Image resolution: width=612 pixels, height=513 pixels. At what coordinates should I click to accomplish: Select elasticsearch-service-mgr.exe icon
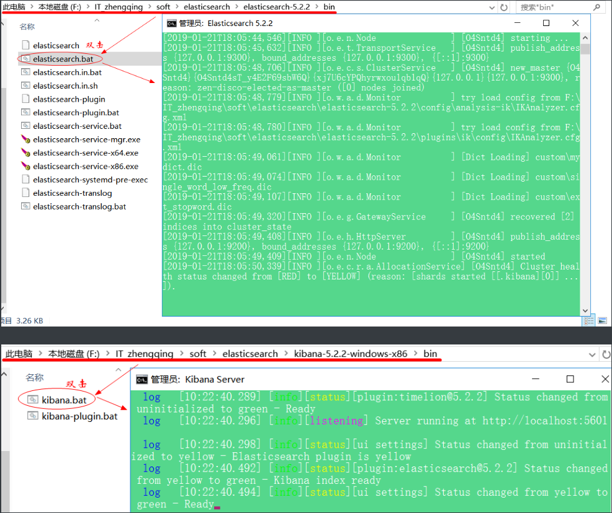(x=26, y=139)
